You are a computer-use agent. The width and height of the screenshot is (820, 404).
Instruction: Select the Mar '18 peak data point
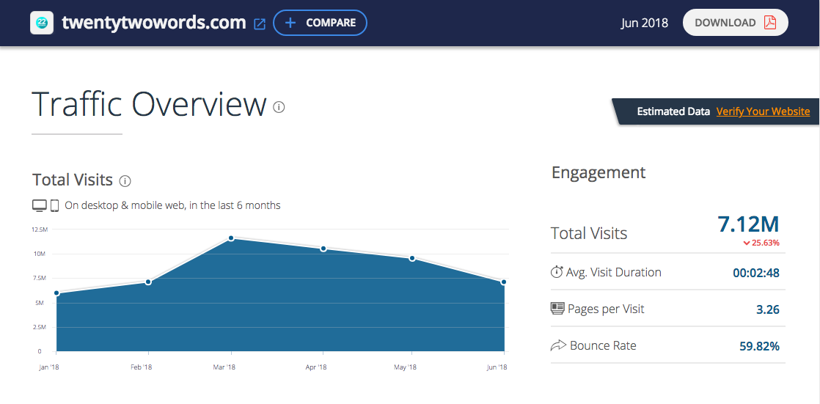[x=231, y=238]
